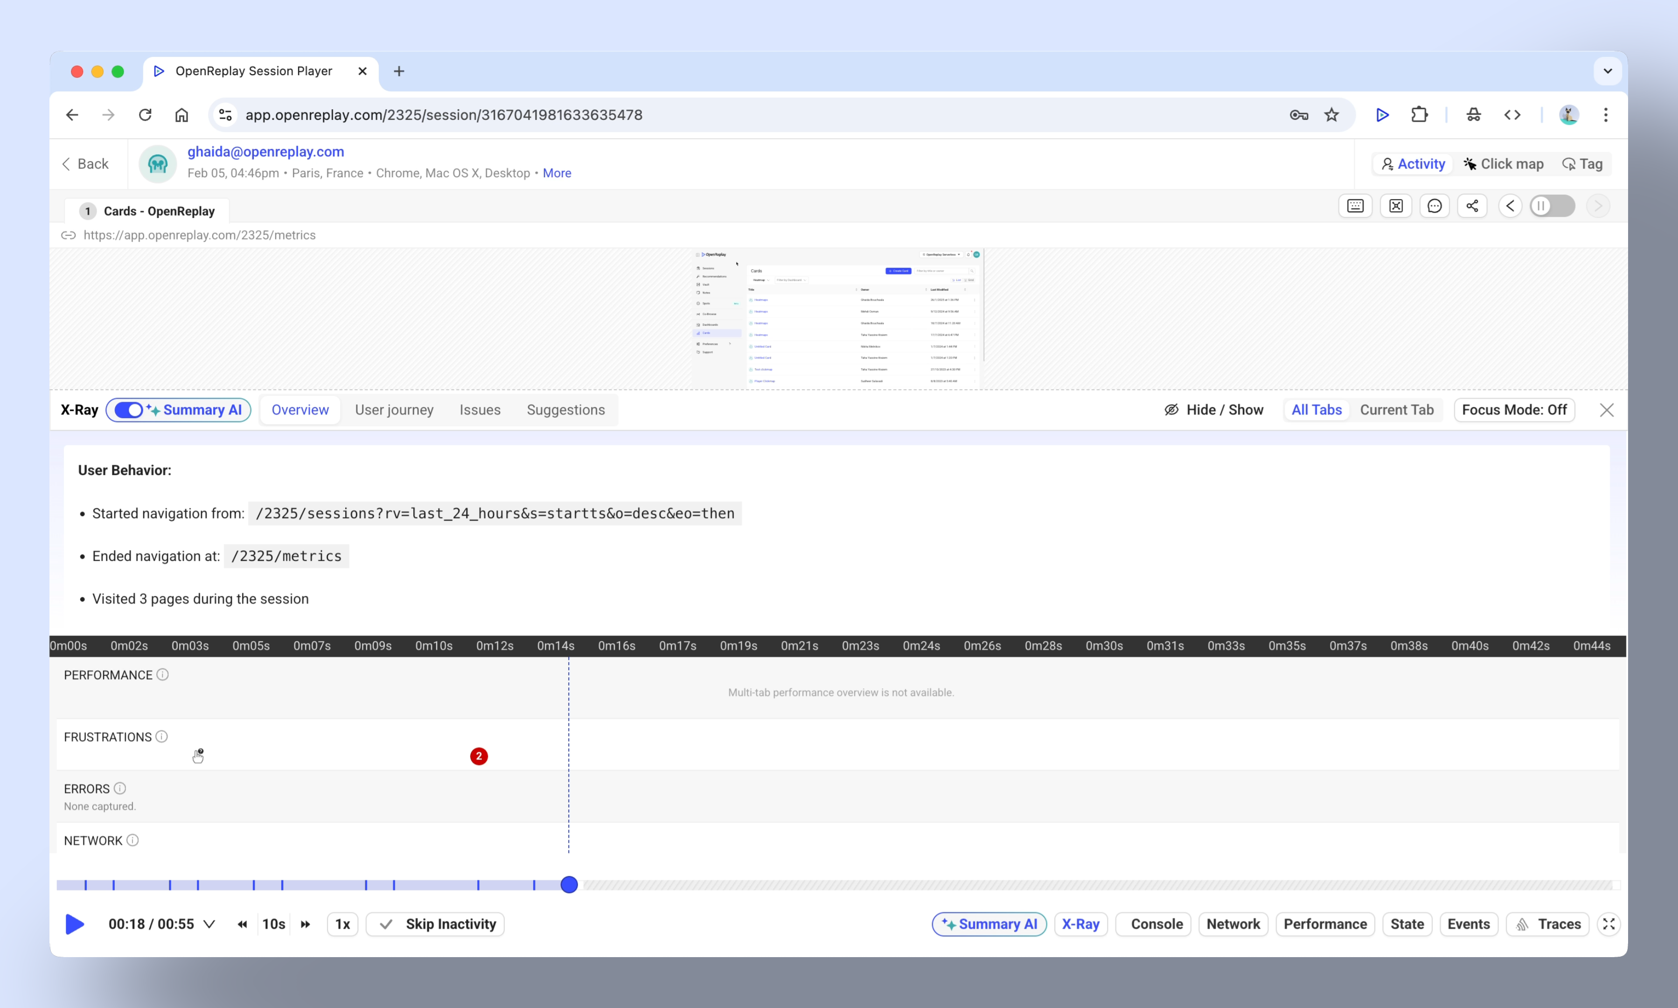
Task: Open a new browser tab
Action: 399,71
